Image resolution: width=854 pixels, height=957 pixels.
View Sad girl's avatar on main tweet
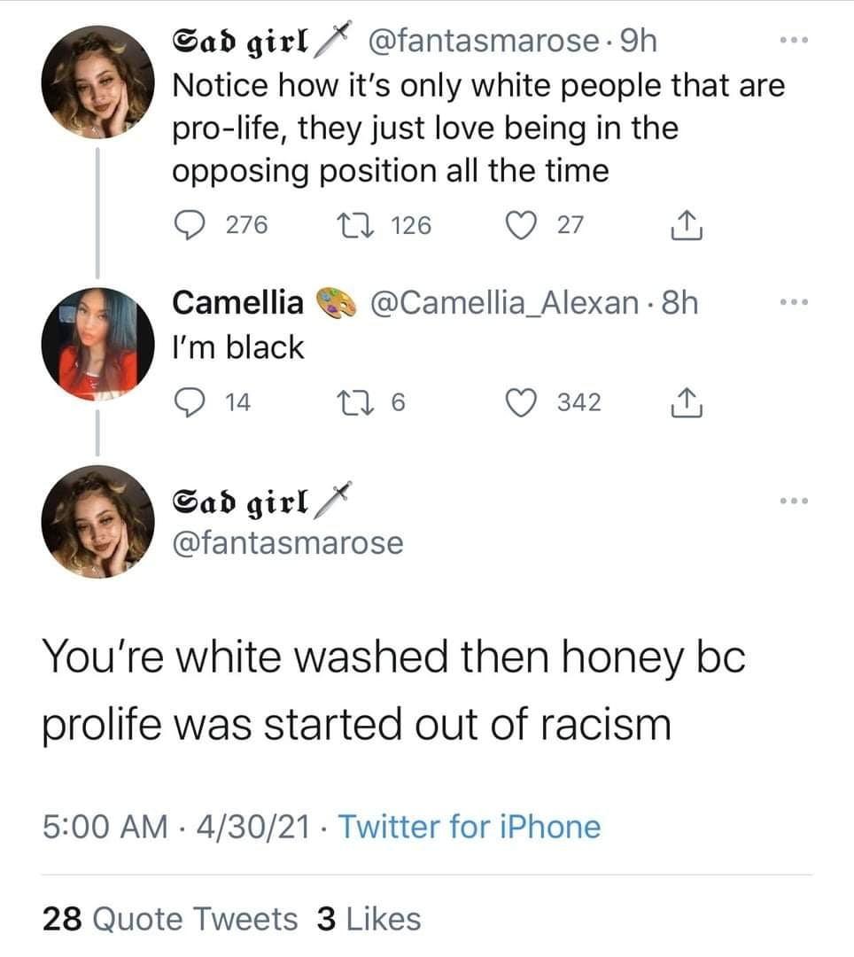(x=98, y=521)
